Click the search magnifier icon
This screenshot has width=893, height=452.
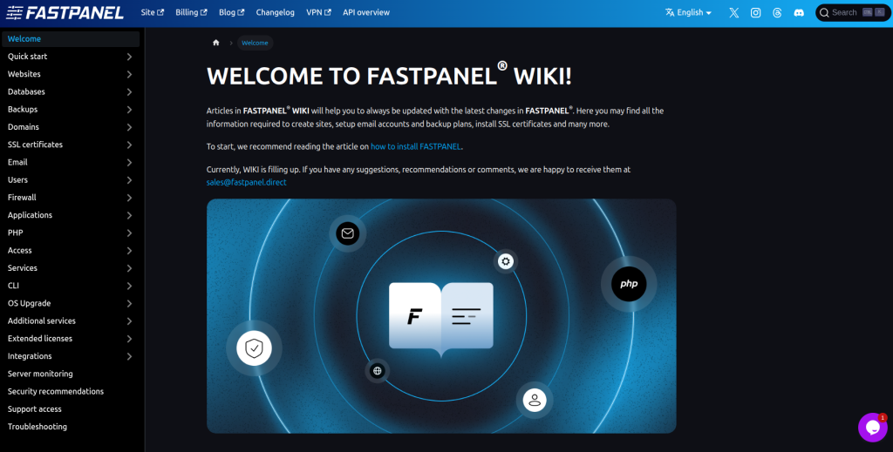coord(824,12)
